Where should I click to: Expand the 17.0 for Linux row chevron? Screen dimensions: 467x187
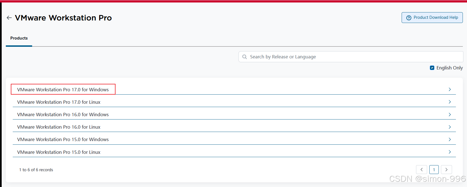coord(450,102)
